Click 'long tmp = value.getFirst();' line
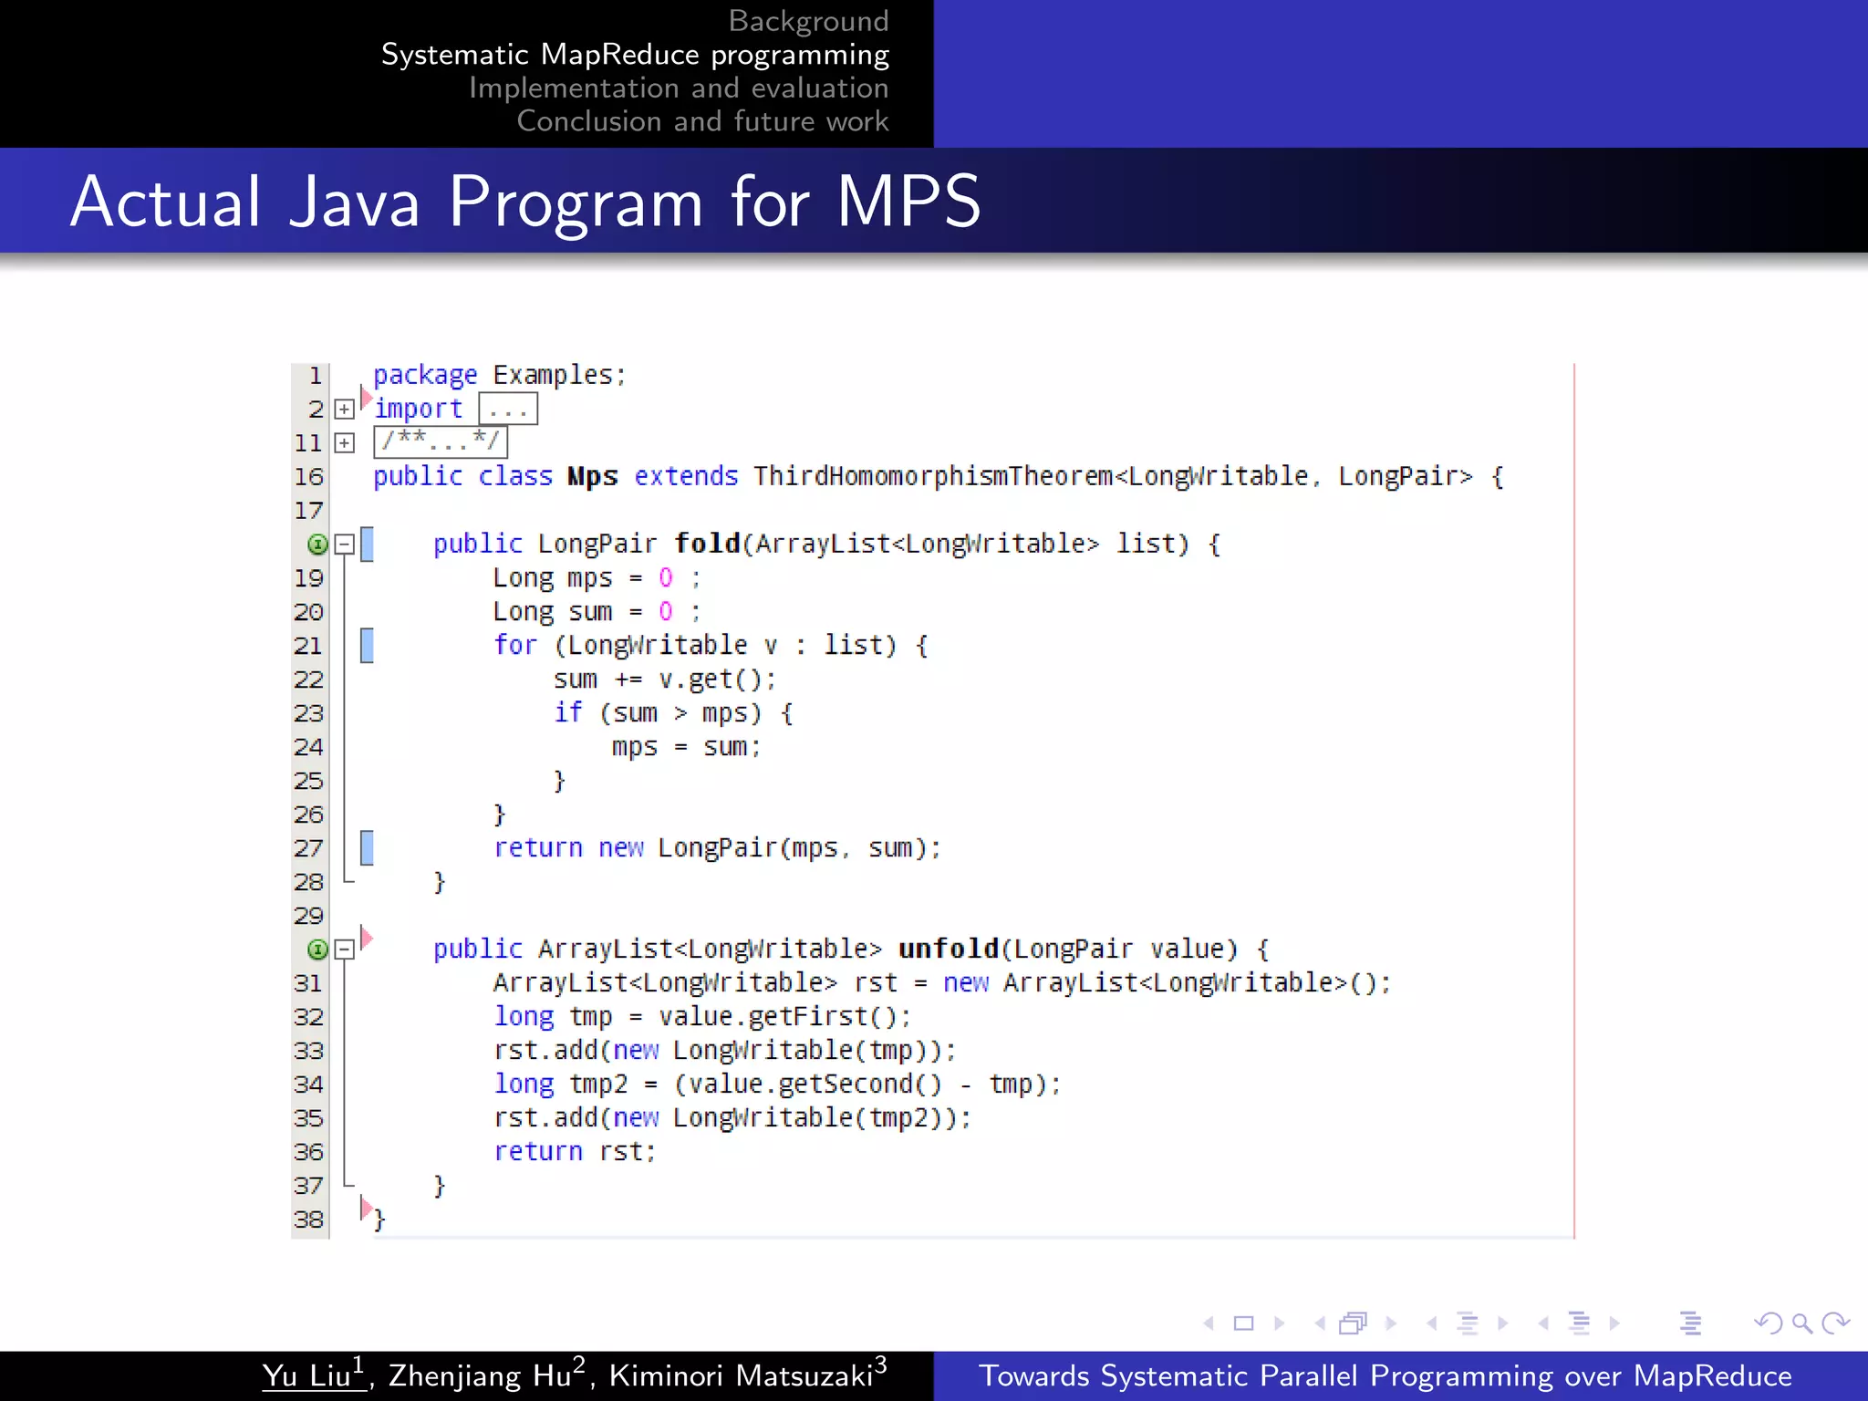Viewport: 1868px width, 1401px height. pos(702,1017)
